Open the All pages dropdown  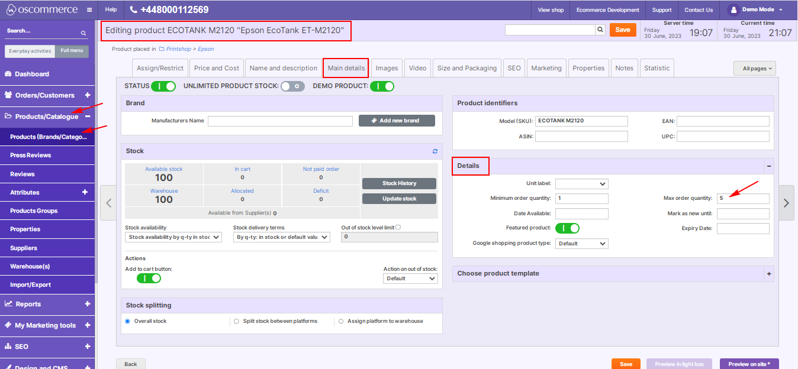(x=755, y=69)
